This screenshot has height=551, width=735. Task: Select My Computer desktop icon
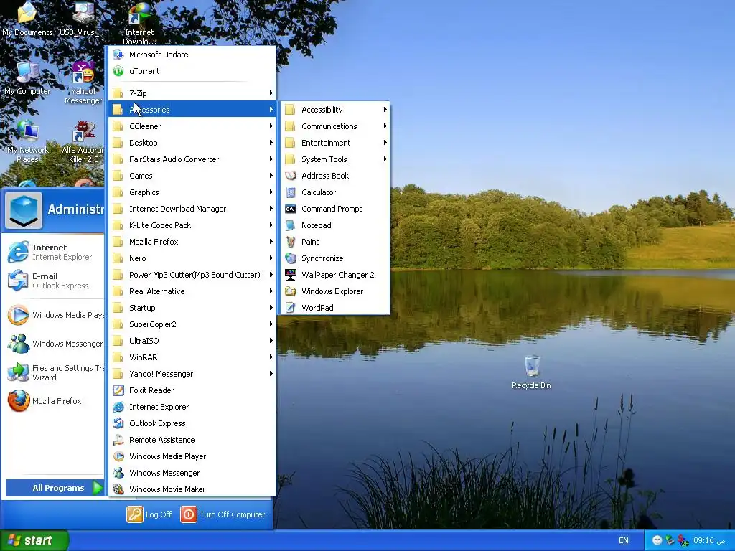(27, 77)
